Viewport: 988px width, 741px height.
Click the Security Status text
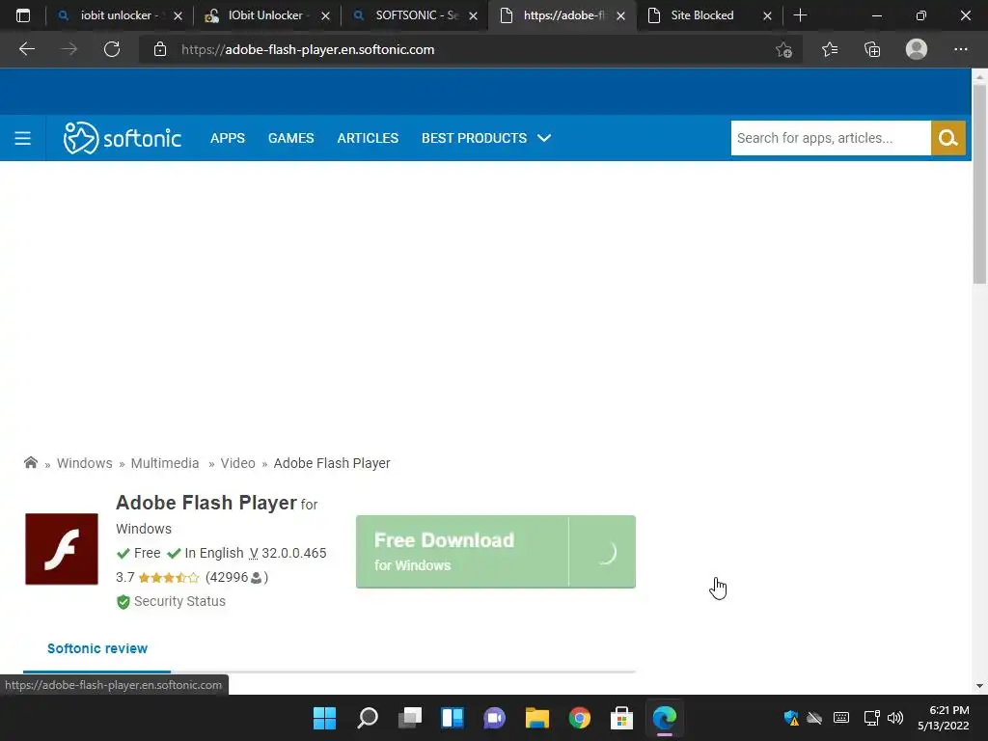point(179,602)
